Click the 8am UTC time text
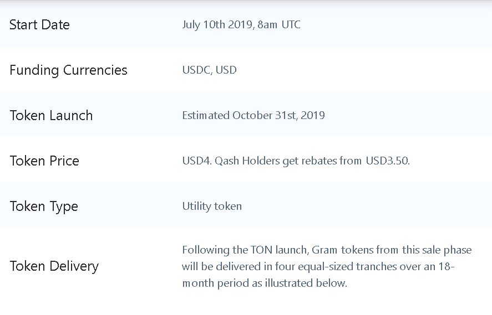492x315 pixels. coord(279,25)
